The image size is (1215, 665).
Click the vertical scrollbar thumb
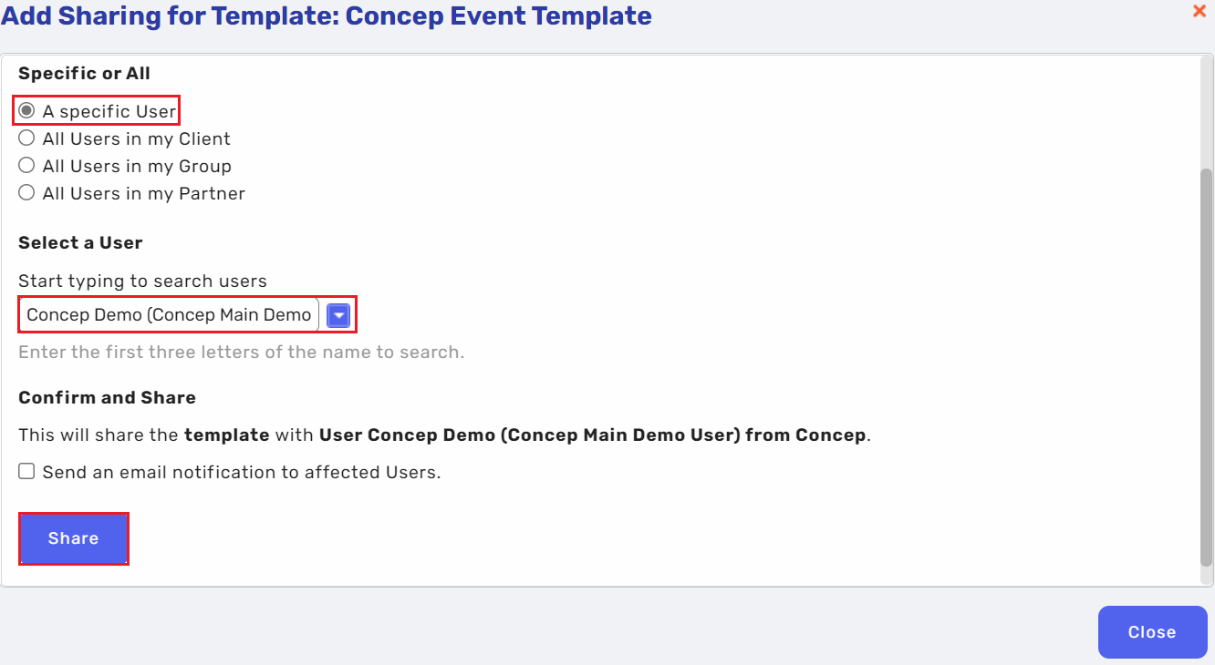(x=1207, y=364)
